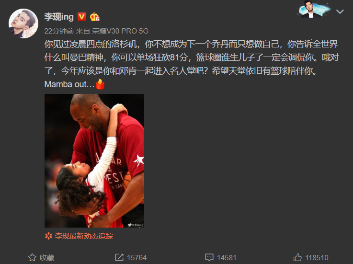Click the comment speech bubble icon

click(x=209, y=257)
